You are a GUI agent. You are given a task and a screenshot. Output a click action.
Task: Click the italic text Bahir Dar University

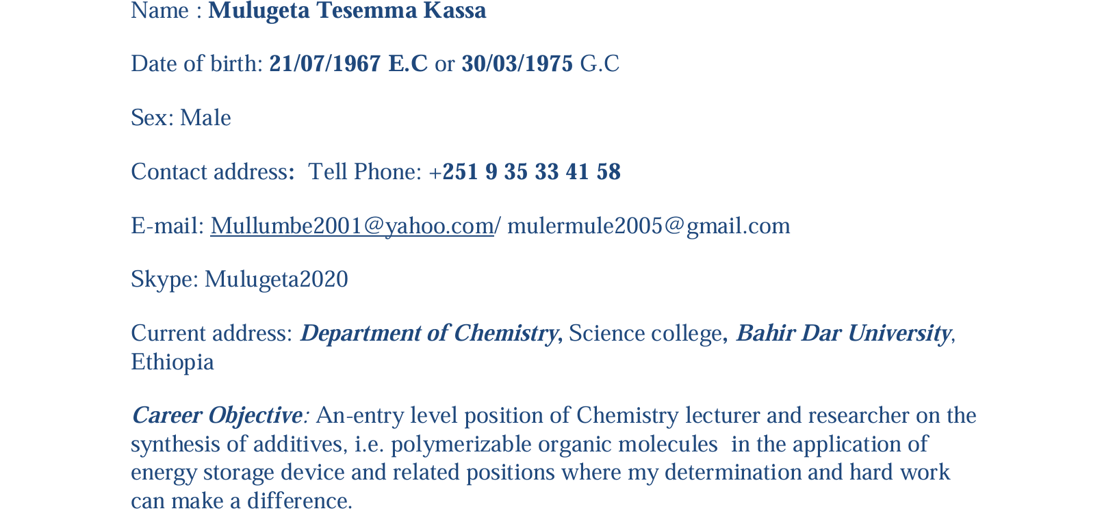pyautogui.click(x=843, y=334)
